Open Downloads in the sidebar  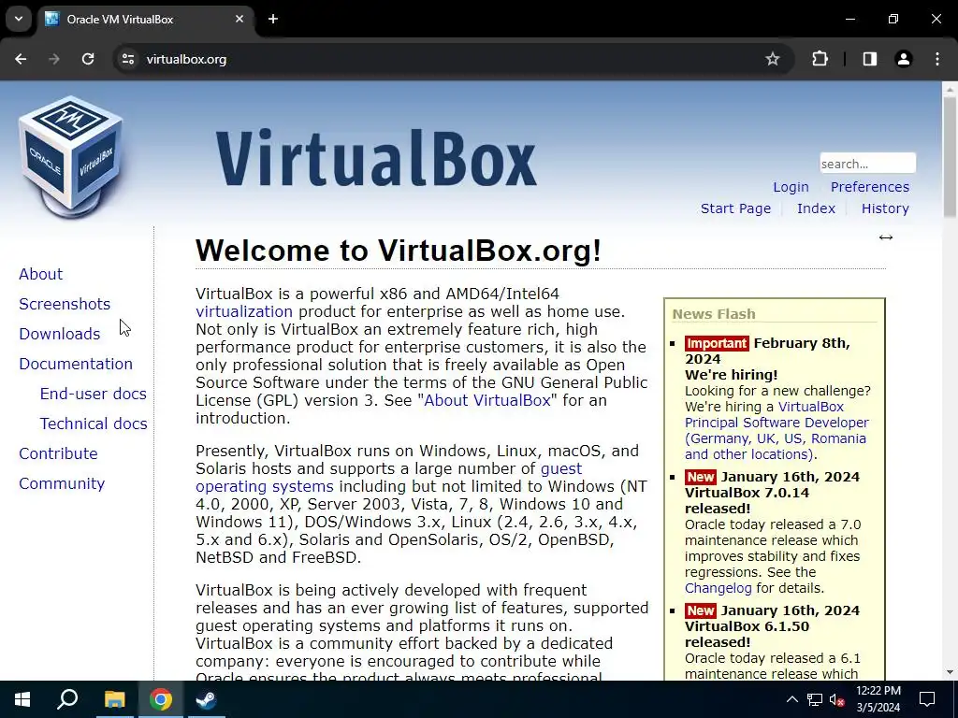pos(59,334)
